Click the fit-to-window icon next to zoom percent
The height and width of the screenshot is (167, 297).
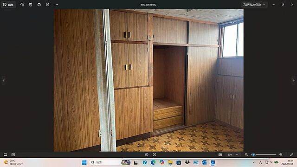tap(220, 154)
